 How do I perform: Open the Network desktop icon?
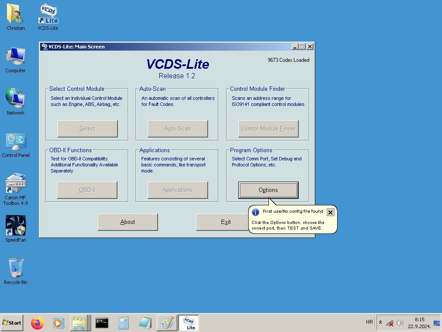coord(16,102)
